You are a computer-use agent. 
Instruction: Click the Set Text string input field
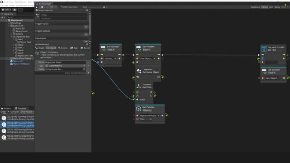(x=271, y=62)
